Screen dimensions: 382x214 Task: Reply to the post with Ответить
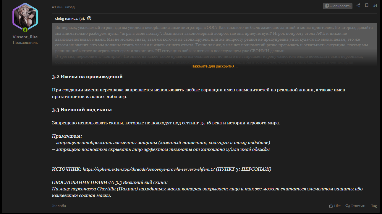point(356,206)
